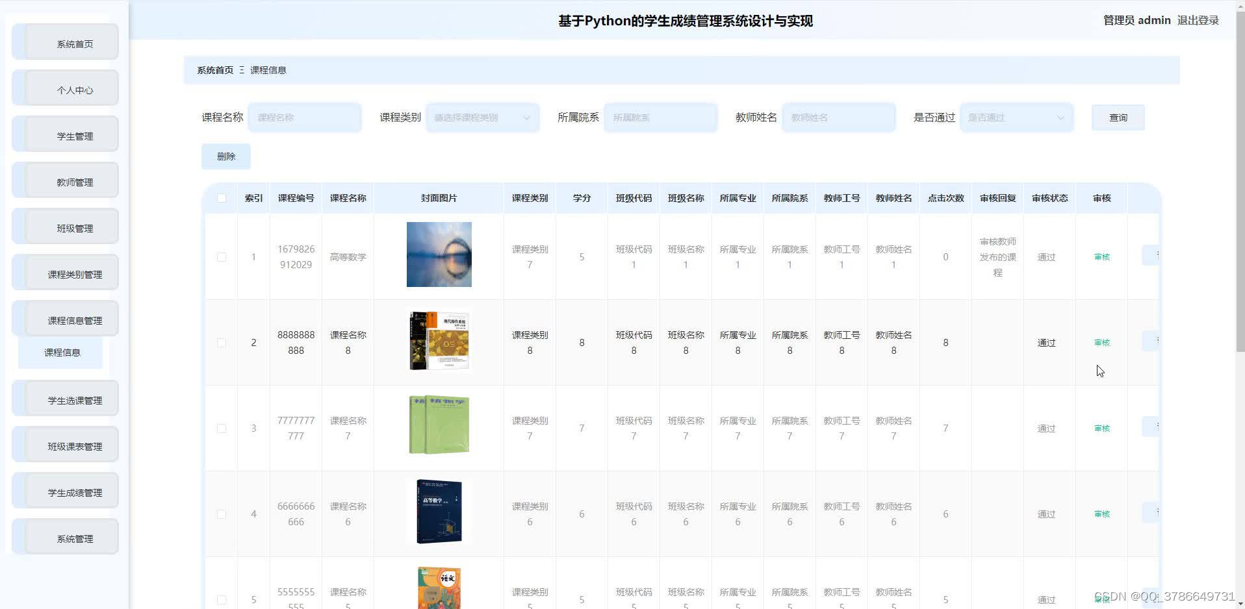The width and height of the screenshot is (1245, 609).
Task: Expand 学生成绩管理 sidebar menu
Action: 65,491
